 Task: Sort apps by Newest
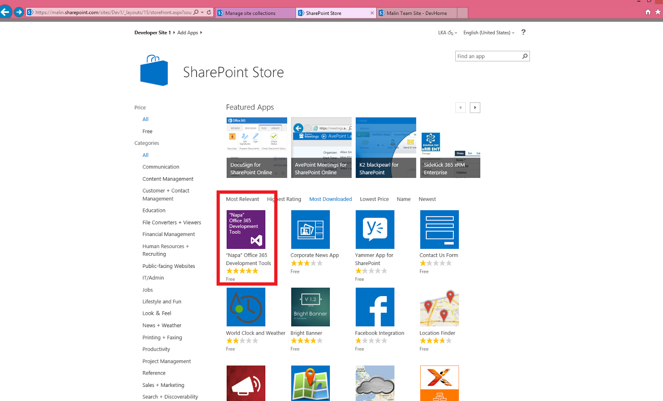click(427, 199)
